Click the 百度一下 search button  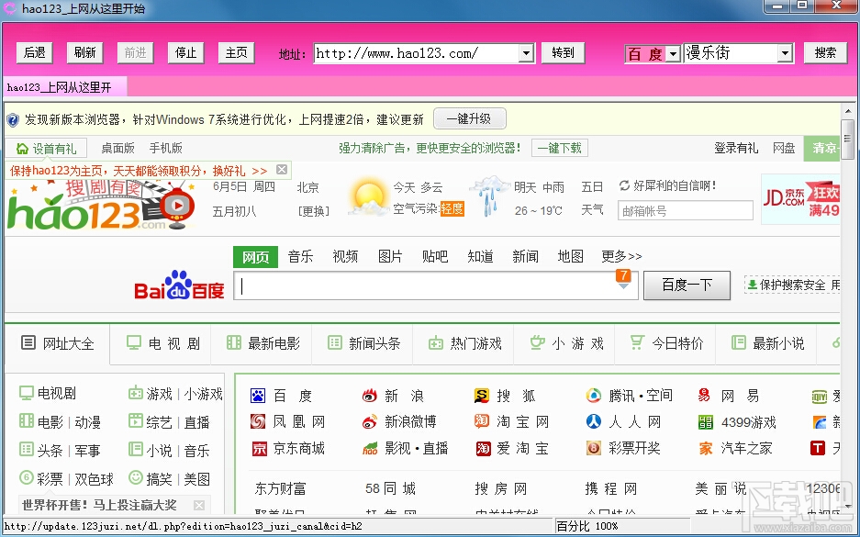(x=687, y=285)
